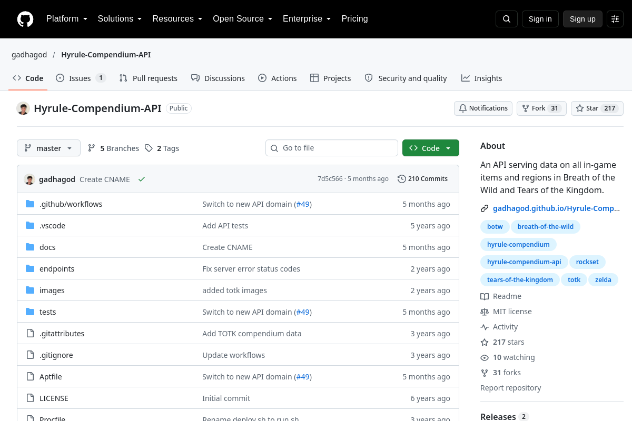Select the tears-of-the-kingdom topic tag

coord(520,280)
